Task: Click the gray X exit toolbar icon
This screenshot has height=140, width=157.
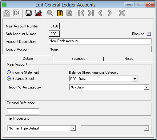Action: [x=122, y=13]
